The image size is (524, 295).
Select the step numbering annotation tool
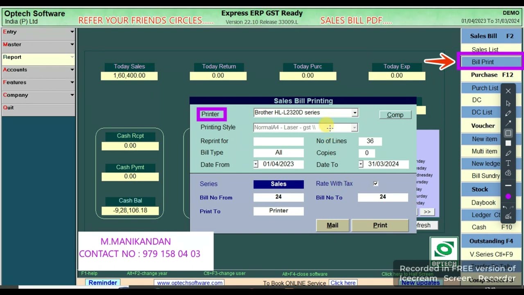(508, 173)
